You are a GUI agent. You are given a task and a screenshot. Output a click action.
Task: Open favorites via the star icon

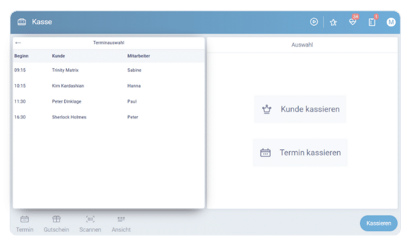coord(333,22)
